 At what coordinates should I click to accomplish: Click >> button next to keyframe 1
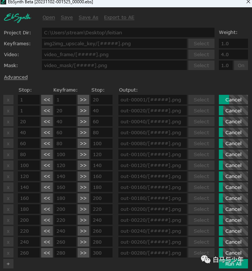point(83,100)
